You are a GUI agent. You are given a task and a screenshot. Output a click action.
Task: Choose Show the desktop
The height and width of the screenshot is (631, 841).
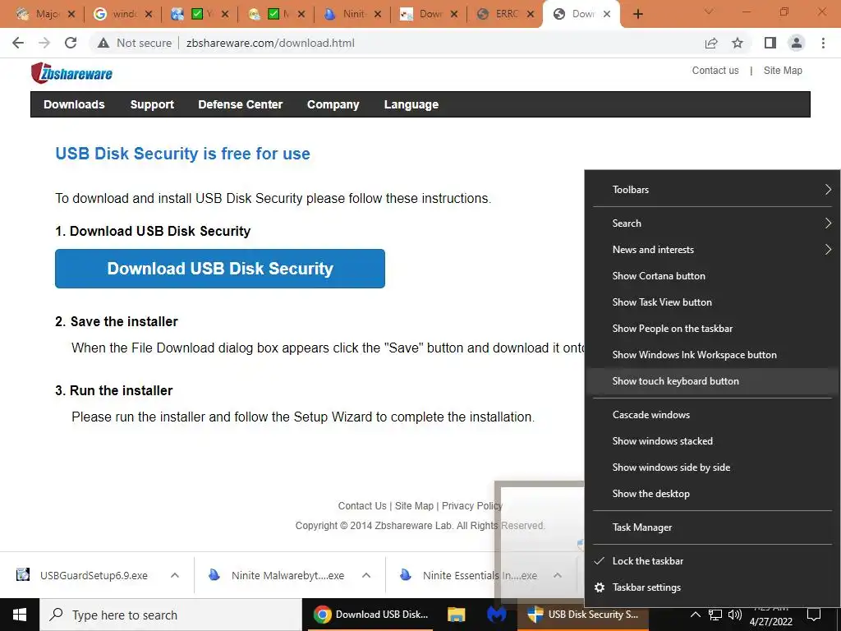pos(712,494)
